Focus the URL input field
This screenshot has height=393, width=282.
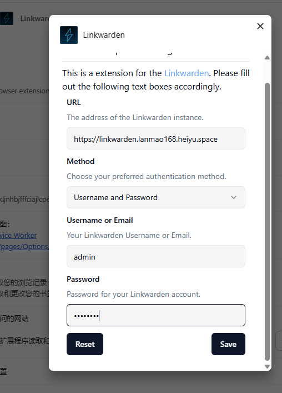tap(156, 138)
